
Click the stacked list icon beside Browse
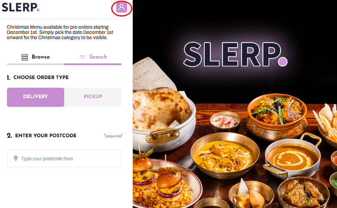point(25,57)
